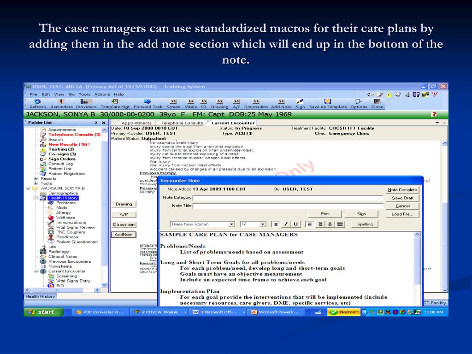Click the Drawing side button
Image resolution: width=472 pixels, height=354 pixels.
tap(124, 204)
